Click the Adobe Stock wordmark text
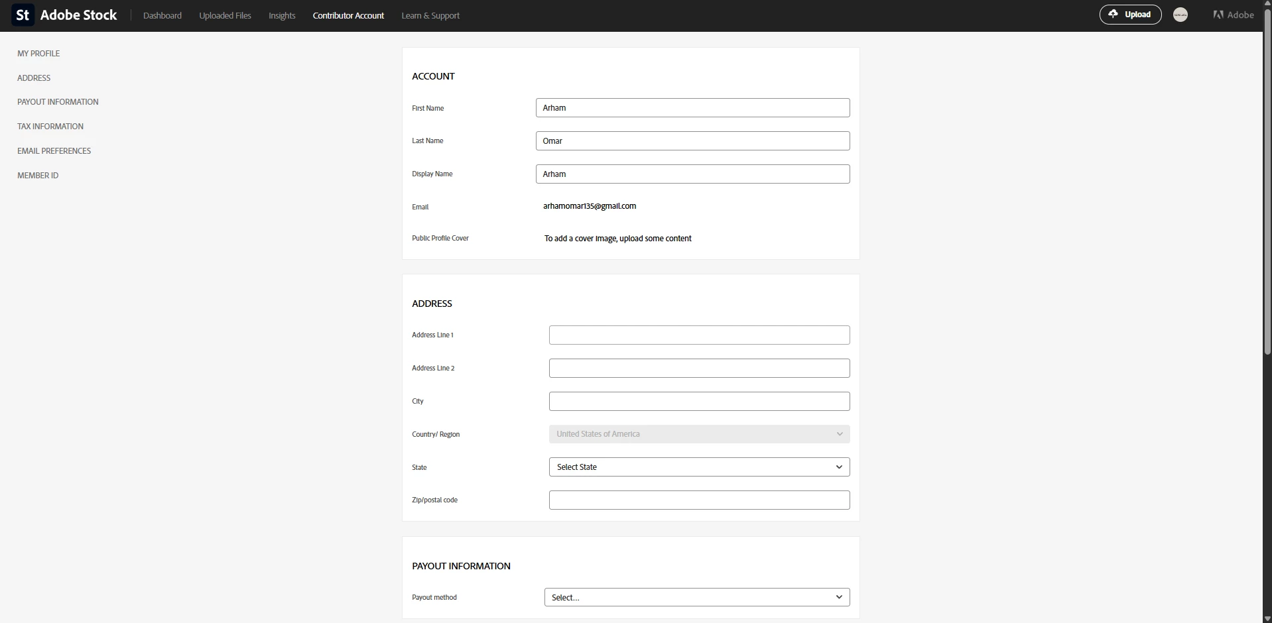The height and width of the screenshot is (623, 1272). coord(78,15)
